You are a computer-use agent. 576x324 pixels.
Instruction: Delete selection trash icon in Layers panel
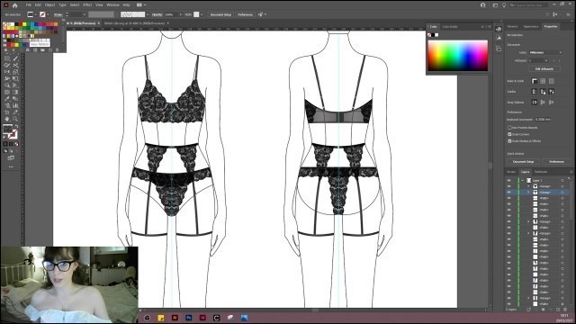pyautogui.click(x=565, y=310)
